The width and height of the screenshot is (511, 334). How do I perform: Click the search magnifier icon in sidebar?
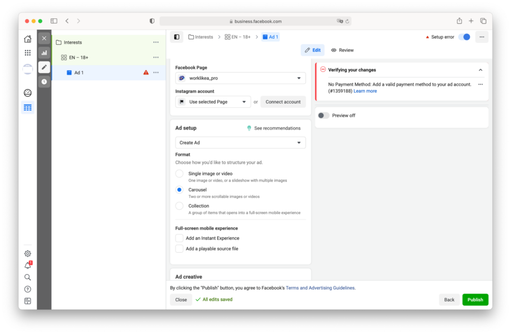pos(27,277)
